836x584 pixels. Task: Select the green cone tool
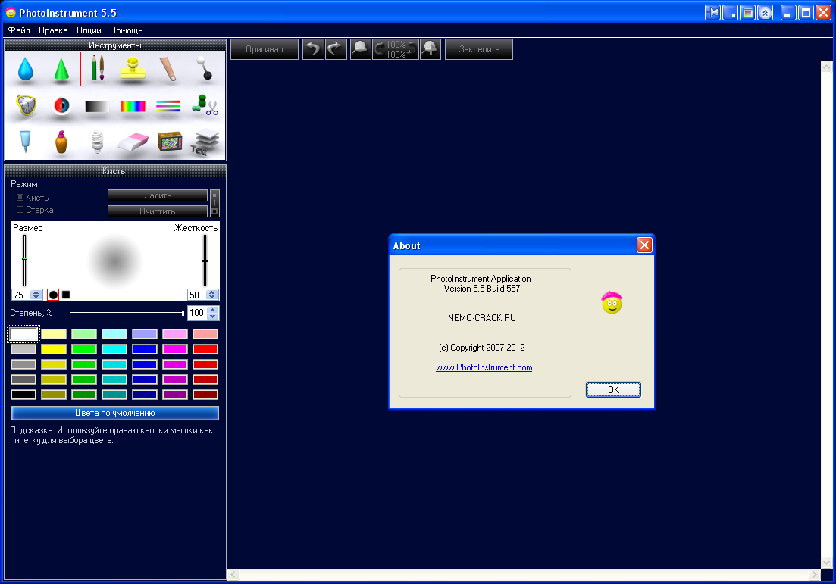pos(61,69)
